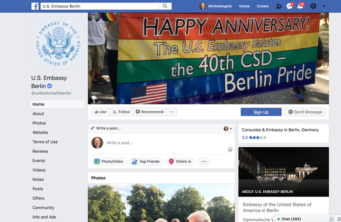The width and height of the screenshot is (341, 222).
Task: Click the Happy Anniversary cover photo
Action: coord(208,58)
